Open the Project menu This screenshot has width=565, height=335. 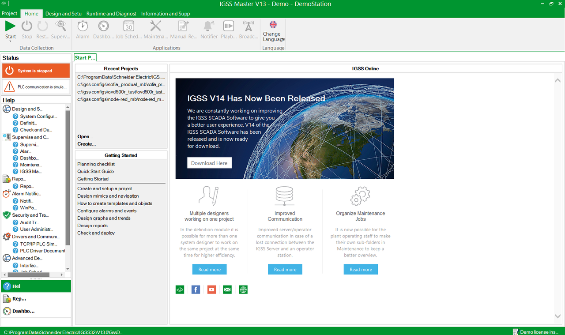pyautogui.click(x=10, y=14)
